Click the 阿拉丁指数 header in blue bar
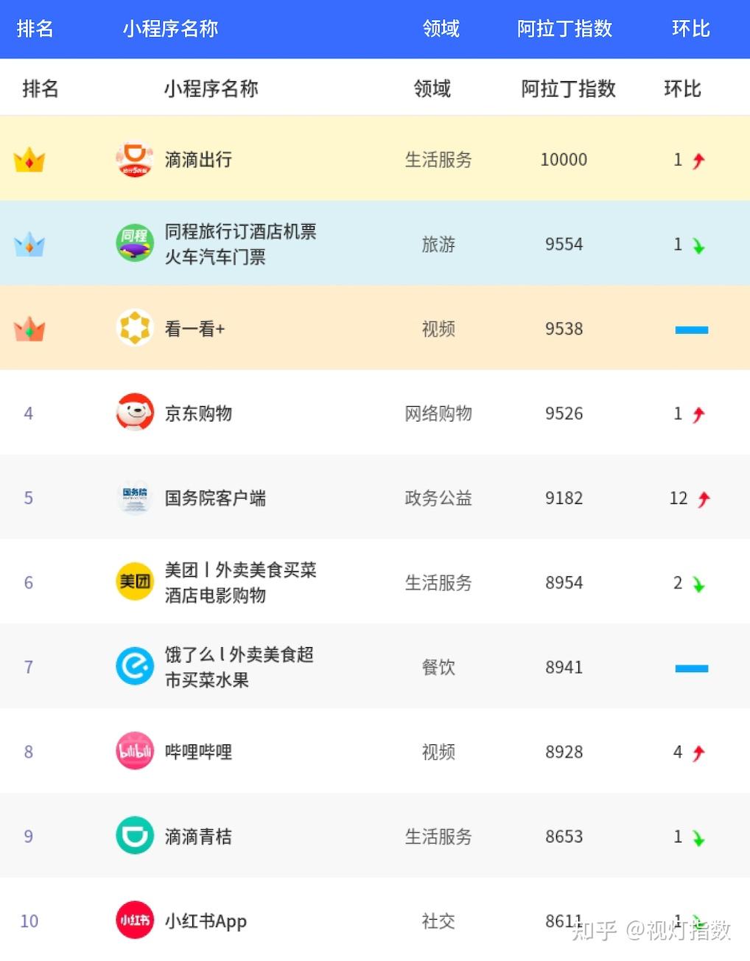The height and width of the screenshot is (961, 750). pyautogui.click(x=564, y=29)
